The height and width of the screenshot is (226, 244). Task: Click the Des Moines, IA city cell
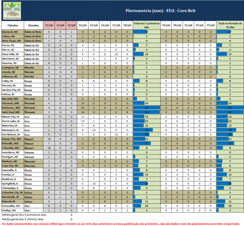pos(13,135)
